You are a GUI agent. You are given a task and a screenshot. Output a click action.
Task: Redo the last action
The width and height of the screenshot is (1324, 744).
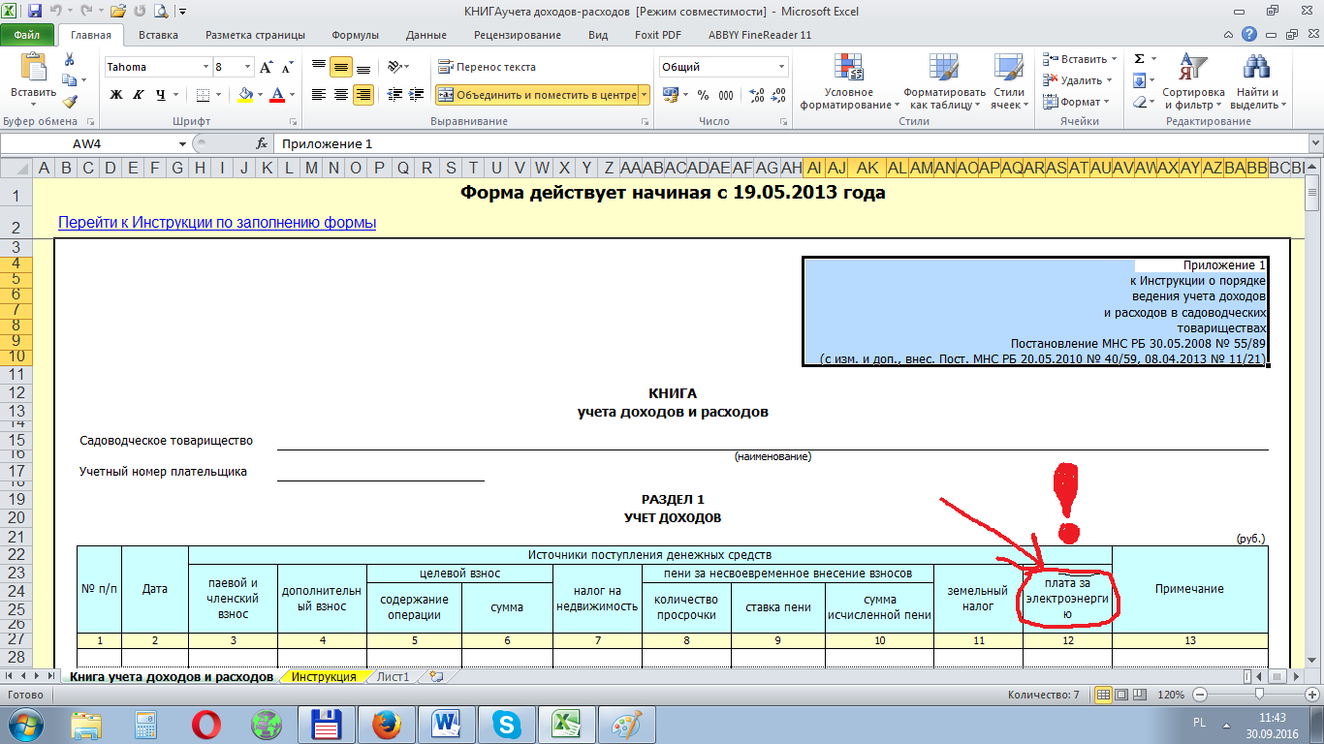[84, 12]
